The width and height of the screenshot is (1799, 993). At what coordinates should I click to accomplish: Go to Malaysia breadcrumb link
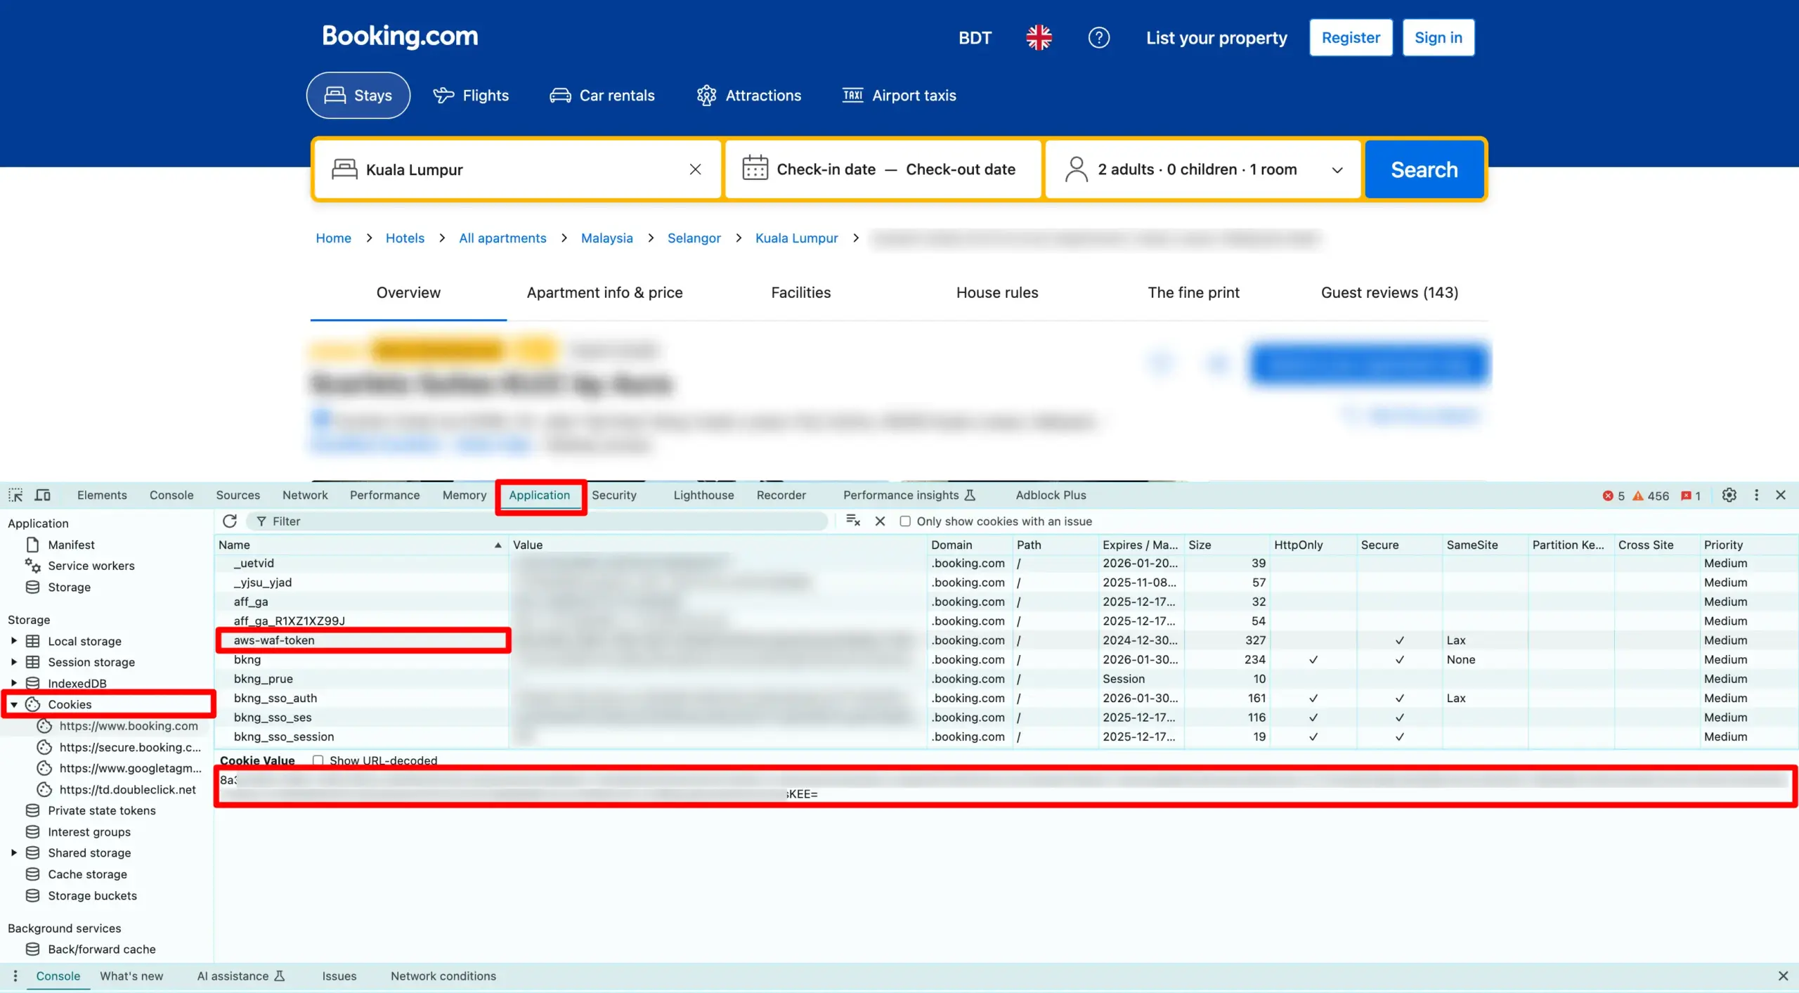606,238
